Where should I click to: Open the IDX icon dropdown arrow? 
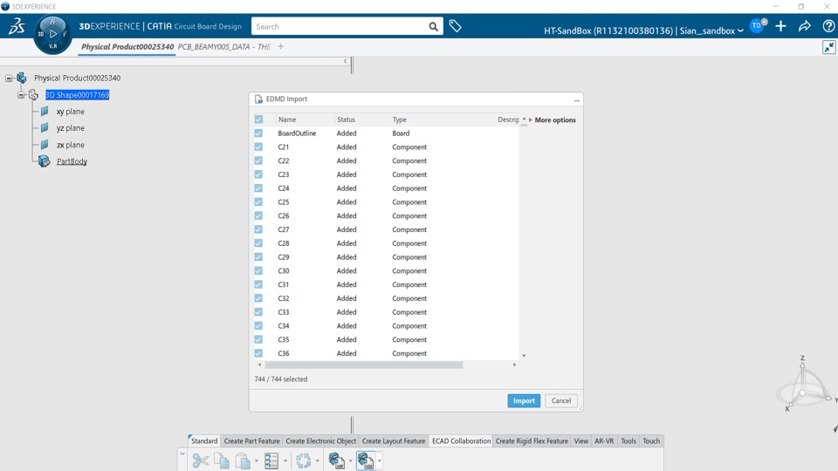click(x=380, y=461)
